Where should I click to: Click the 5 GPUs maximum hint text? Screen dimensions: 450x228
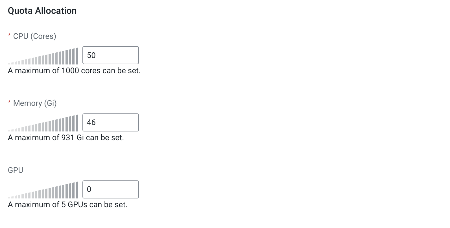click(x=67, y=204)
